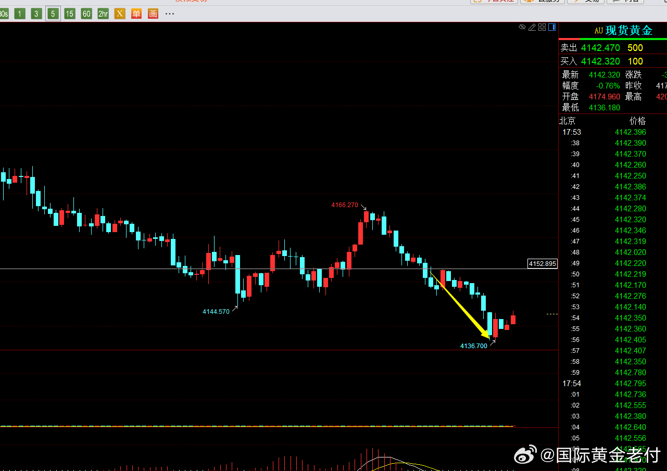Open the three-dot more options menu
This screenshot has width=667, height=471.
pyautogui.click(x=170, y=14)
